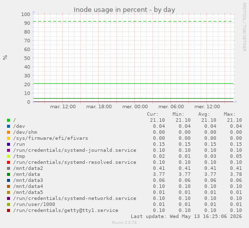249x228 pixels.
Task: Click the dark blue swatch for /run
Action: (x=9, y=144)
